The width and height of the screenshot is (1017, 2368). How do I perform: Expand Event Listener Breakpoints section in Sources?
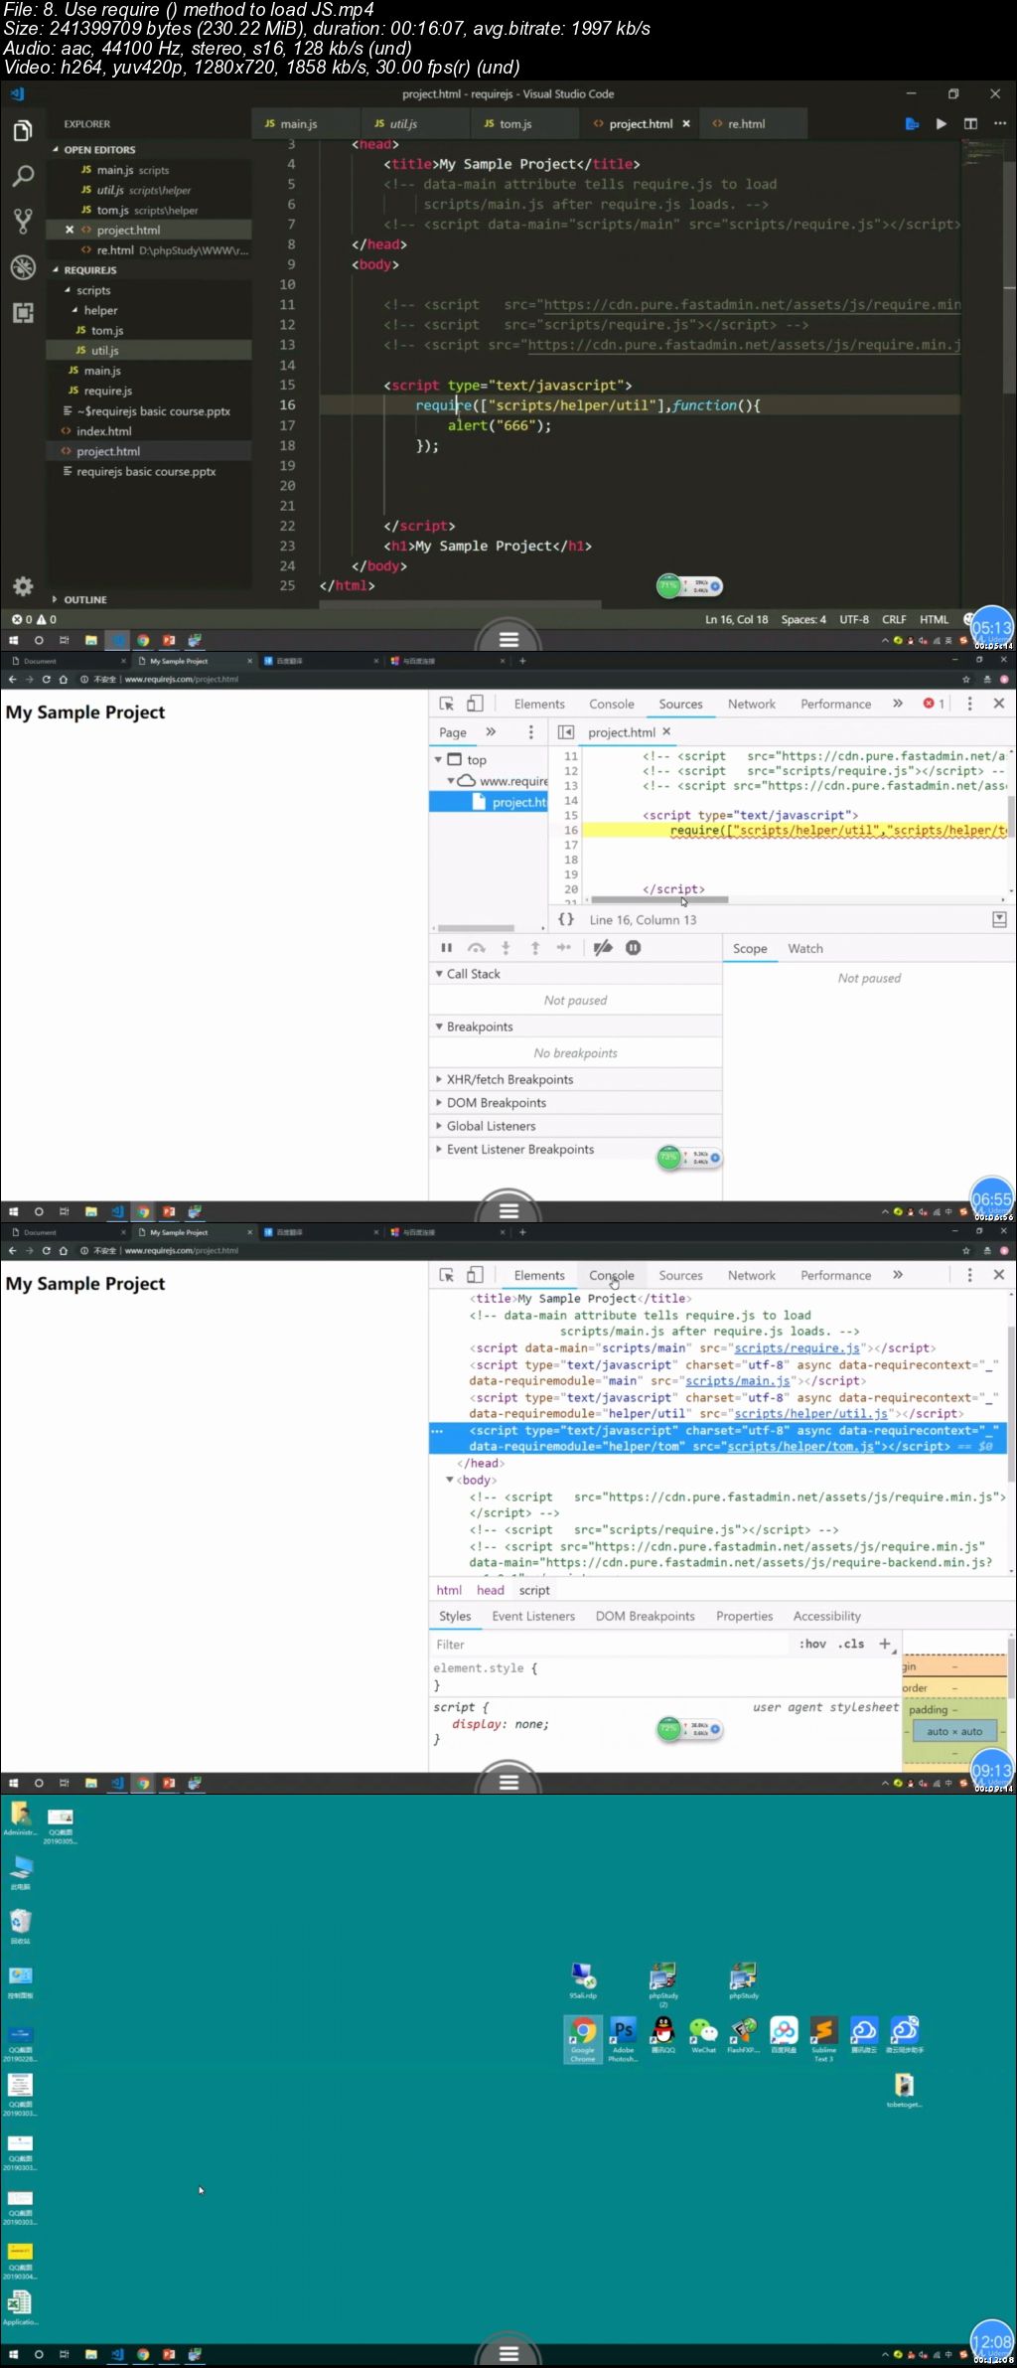pyautogui.click(x=439, y=1149)
